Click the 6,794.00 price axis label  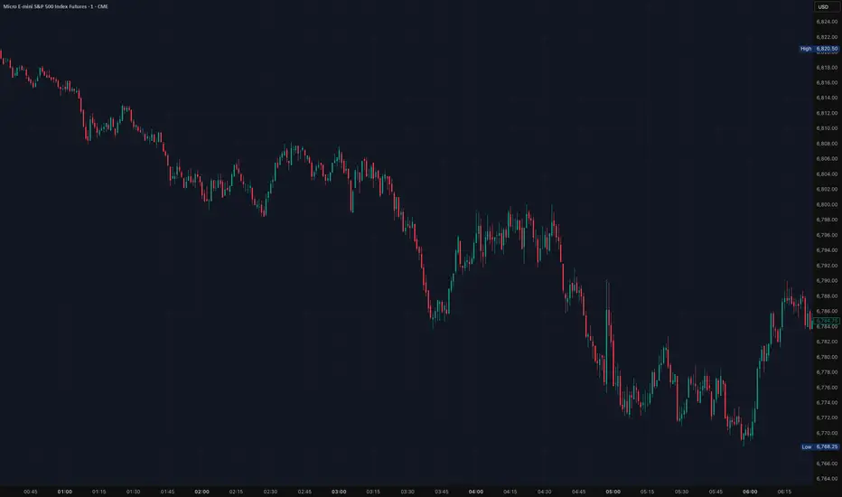point(827,250)
